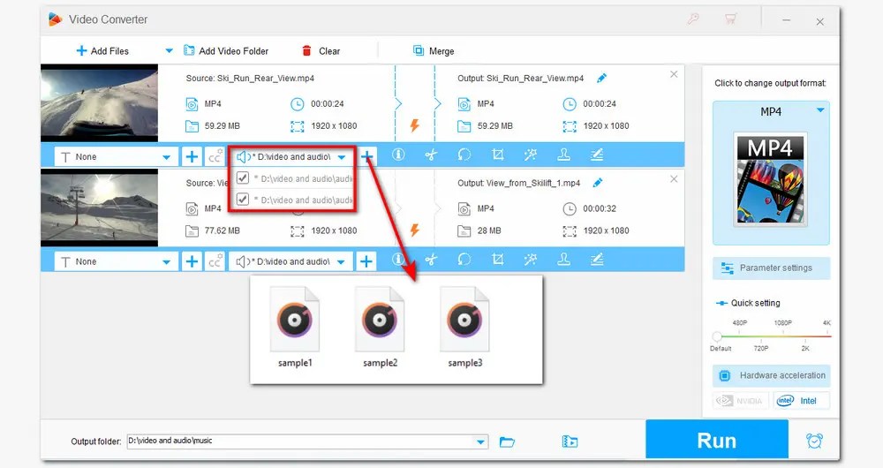
Task: Open the subtitle edit tool for the first video
Action: pos(597,154)
